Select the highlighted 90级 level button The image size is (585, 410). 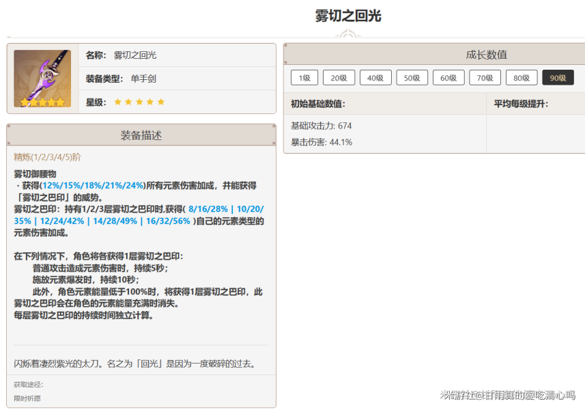coord(558,78)
